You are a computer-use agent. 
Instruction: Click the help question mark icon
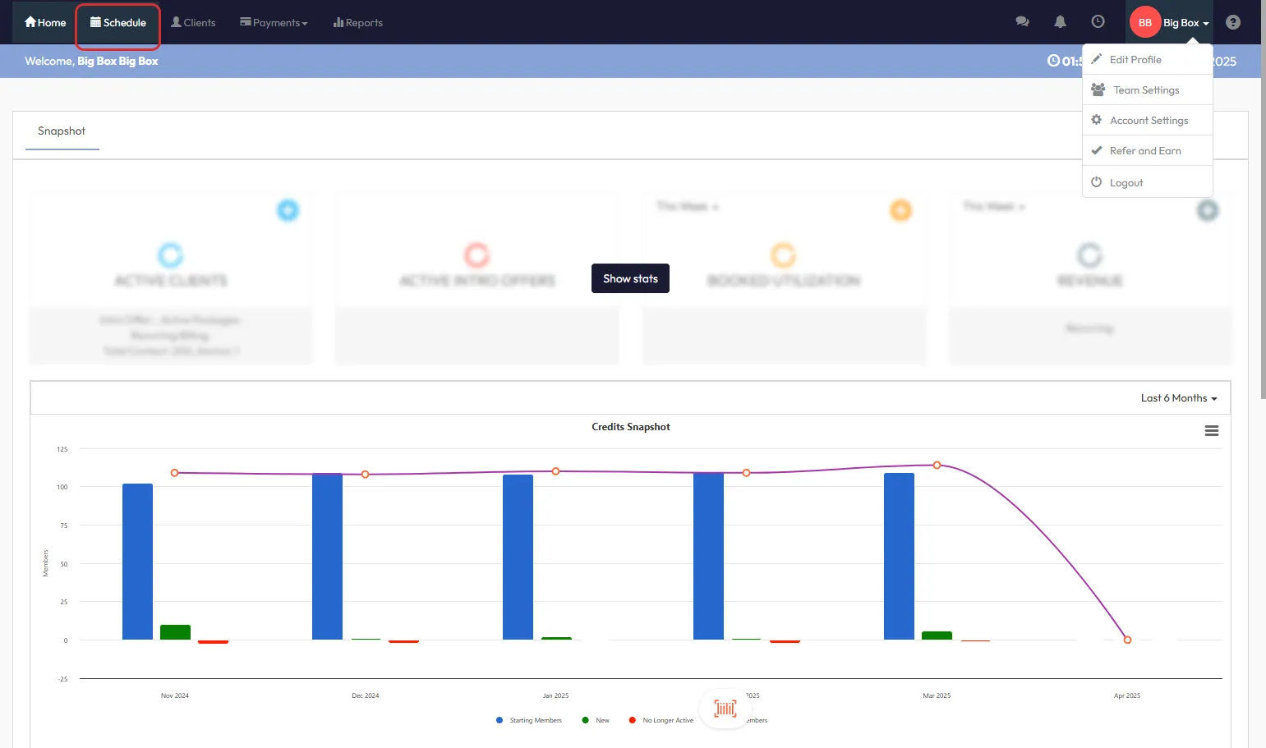point(1232,22)
